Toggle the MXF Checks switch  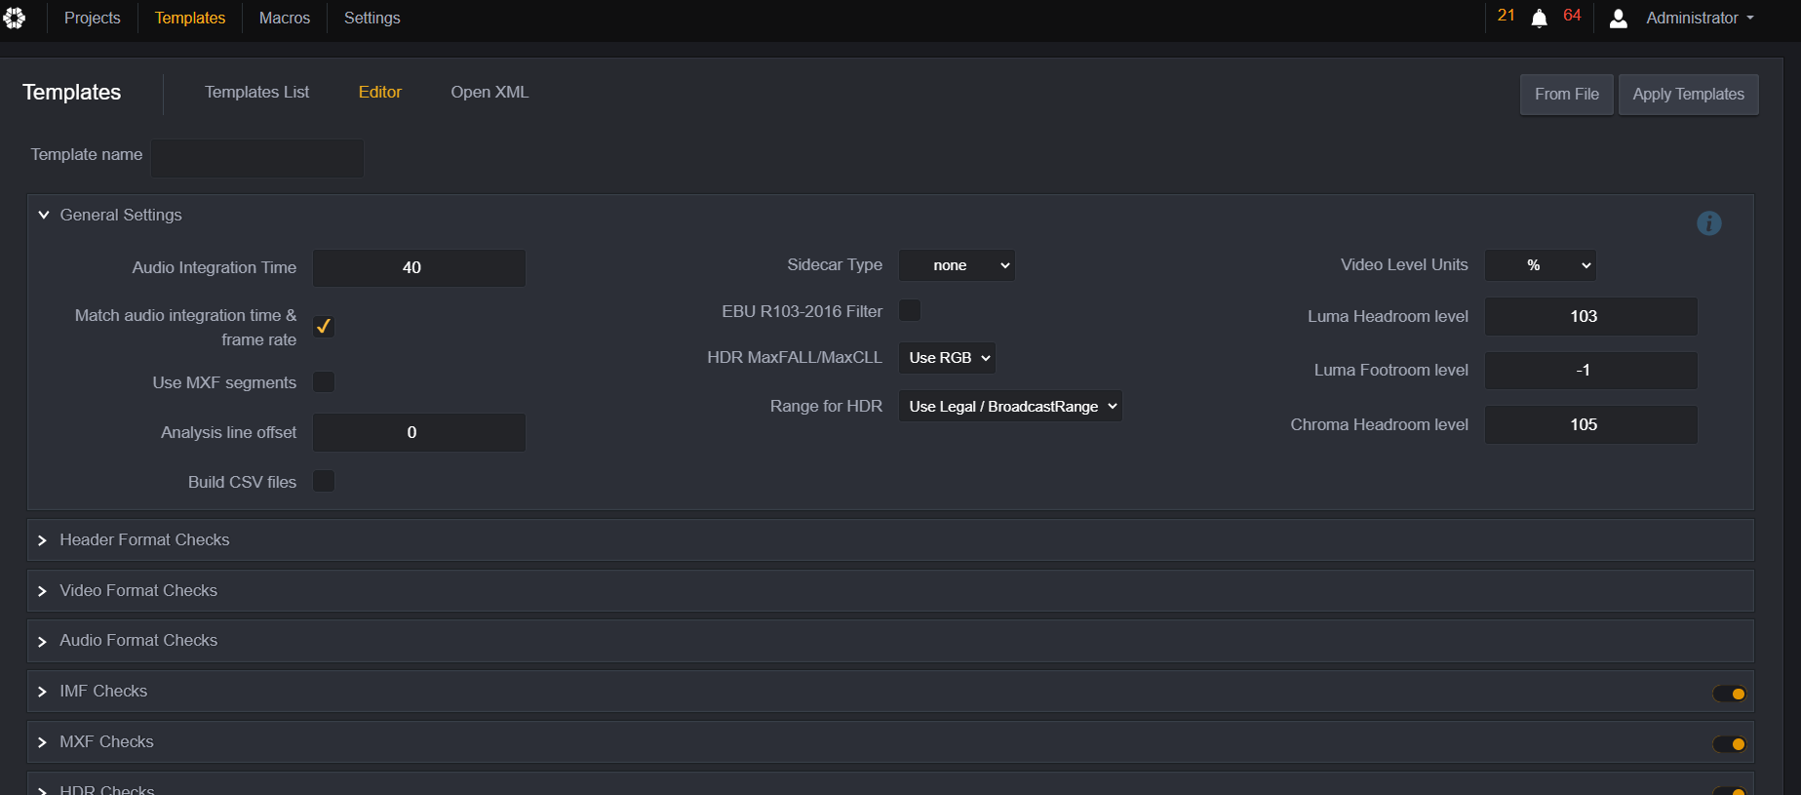[1730, 744]
